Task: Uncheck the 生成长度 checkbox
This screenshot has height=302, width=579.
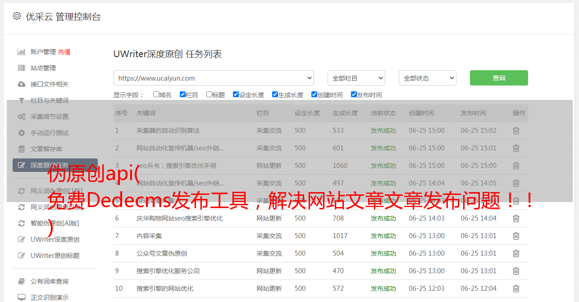Action: coord(275,95)
